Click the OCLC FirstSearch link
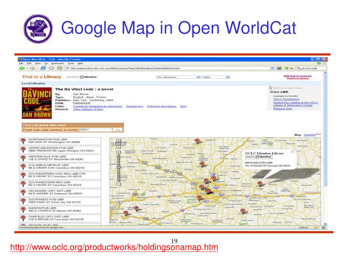The image size is (345, 258). (x=286, y=99)
